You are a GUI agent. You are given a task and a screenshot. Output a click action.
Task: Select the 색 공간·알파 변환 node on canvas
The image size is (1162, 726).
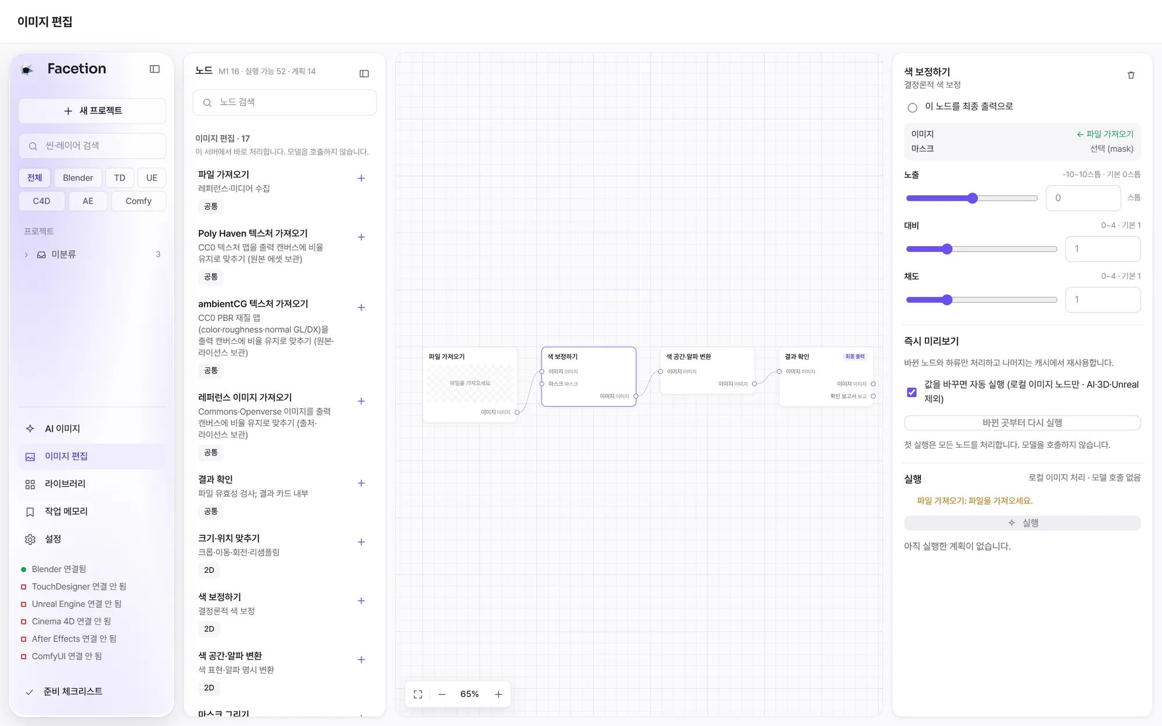[x=707, y=371]
